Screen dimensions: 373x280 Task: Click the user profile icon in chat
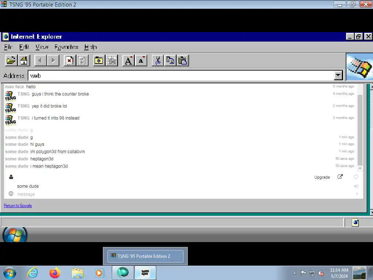pyautogui.click(x=11, y=177)
